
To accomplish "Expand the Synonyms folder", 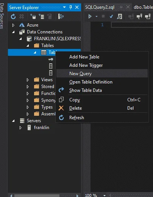I will (x=28, y=101).
